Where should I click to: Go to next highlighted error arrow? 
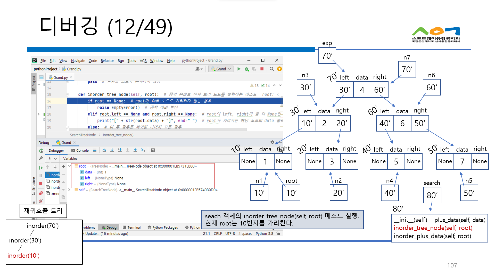280,85
